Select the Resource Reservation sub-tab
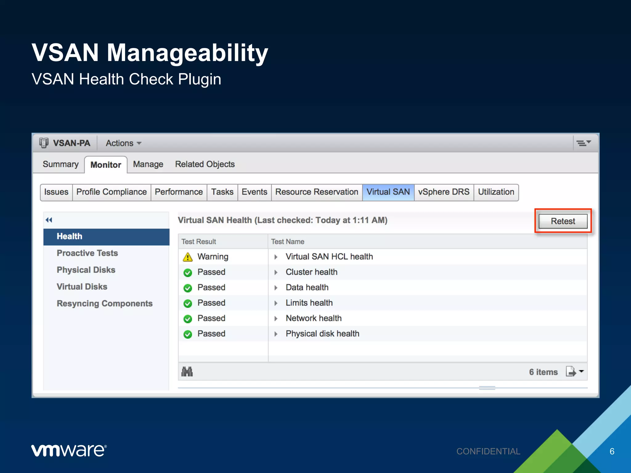Viewport: 631px width, 473px height. point(317,192)
